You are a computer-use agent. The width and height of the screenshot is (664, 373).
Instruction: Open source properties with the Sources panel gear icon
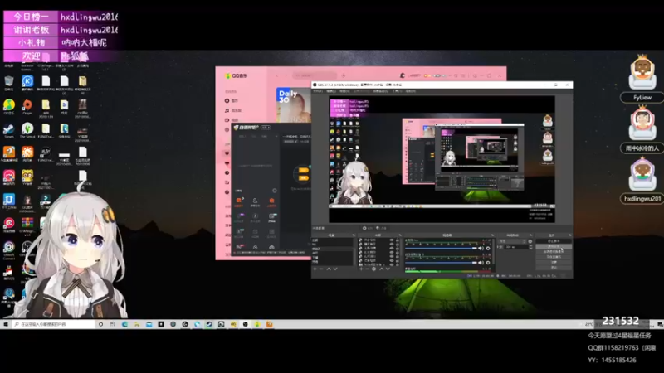coord(374,269)
